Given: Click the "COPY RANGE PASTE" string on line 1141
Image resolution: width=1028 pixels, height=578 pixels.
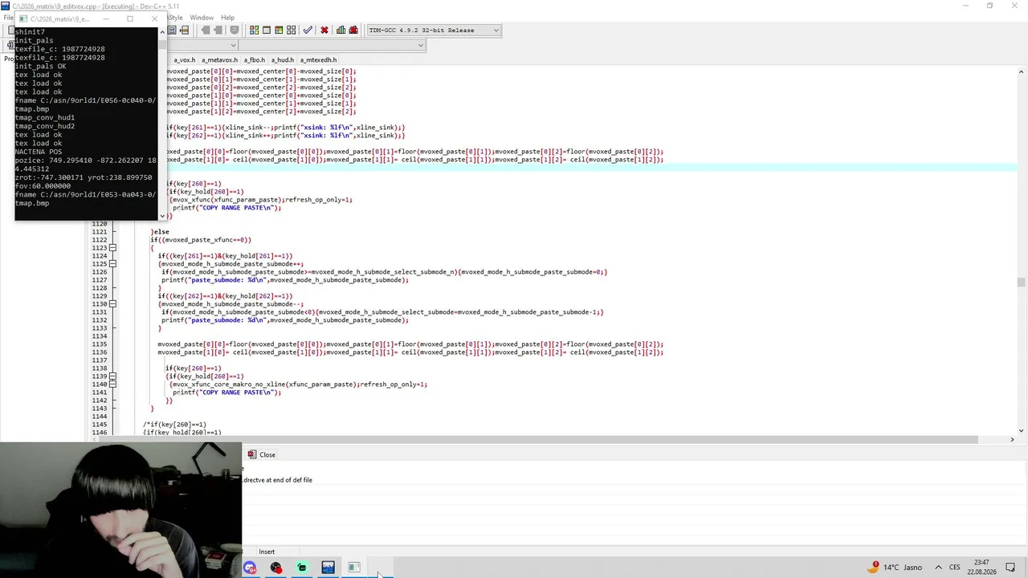Looking at the screenshot, I should coord(235,393).
